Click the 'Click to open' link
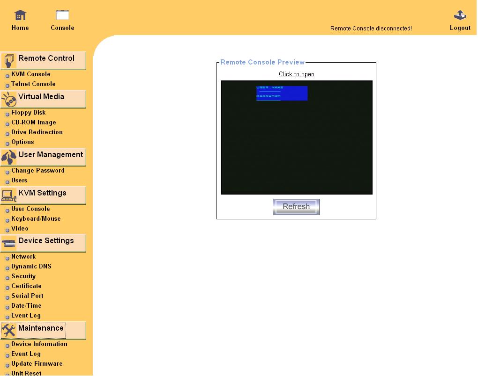478x376 pixels. tap(296, 74)
